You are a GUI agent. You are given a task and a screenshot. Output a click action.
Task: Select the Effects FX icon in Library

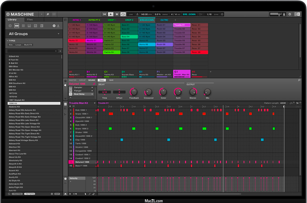tap(35, 26)
